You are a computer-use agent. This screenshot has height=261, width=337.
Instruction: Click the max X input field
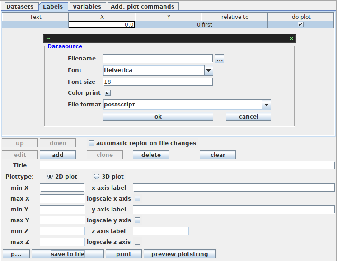tap(62, 199)
